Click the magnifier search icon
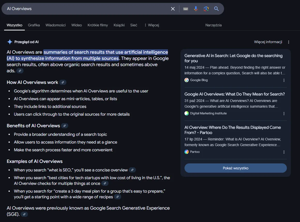 tap(216, 9)
